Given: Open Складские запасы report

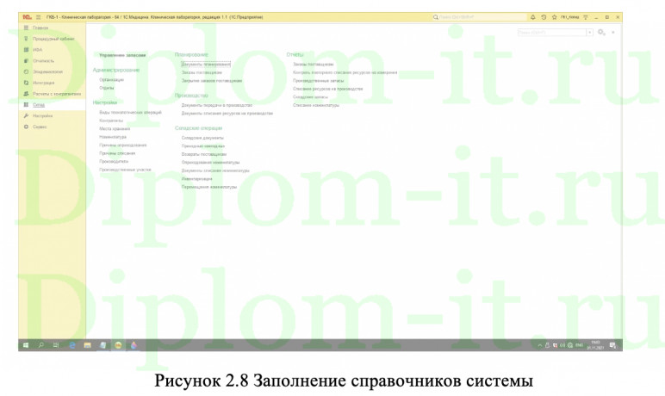Looking at the screenshot, I should pyautogui.click(x=310, y=97).
